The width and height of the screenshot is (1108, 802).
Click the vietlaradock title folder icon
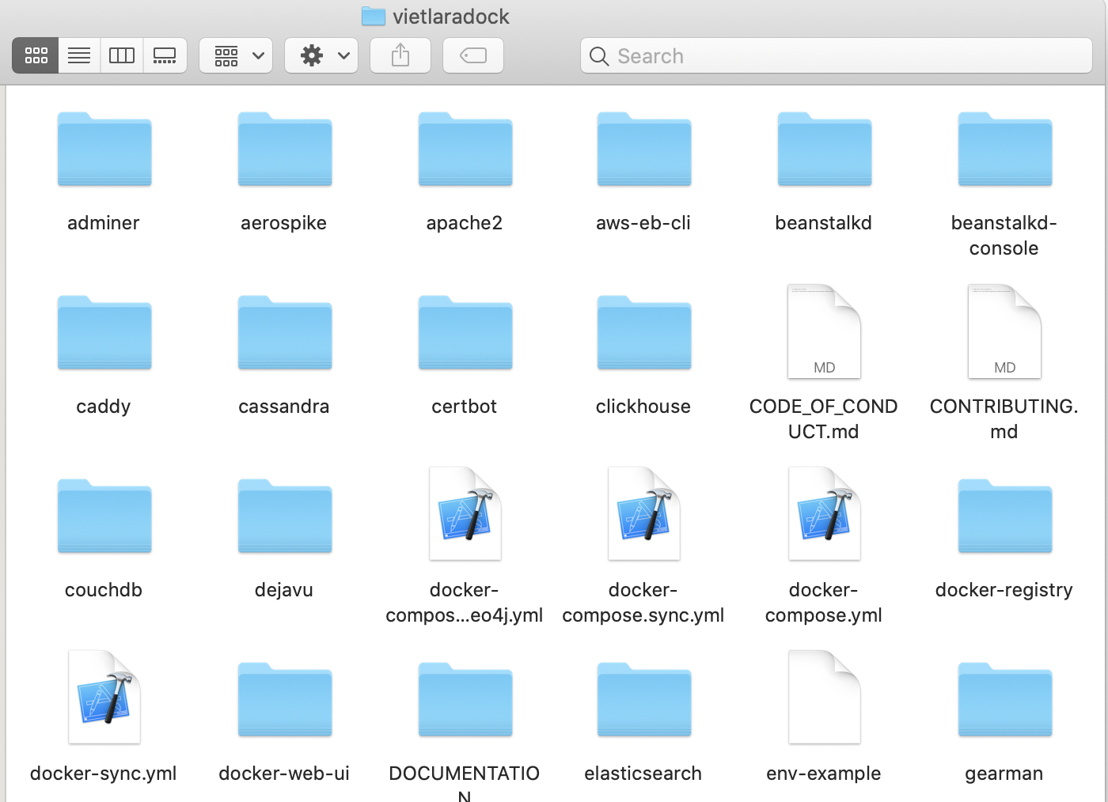coord(373,16)
